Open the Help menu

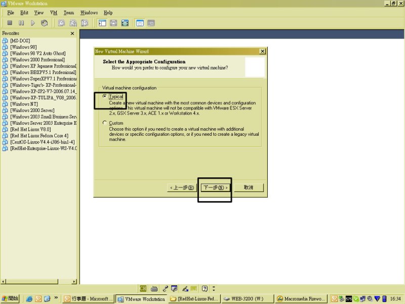(x=108, y=13)
